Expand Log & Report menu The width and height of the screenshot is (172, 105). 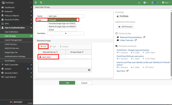[x=16, y=77]
